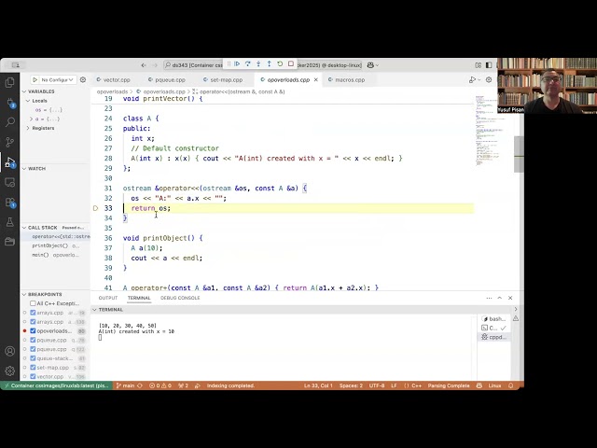Uncheck the set-map.cpp breakpoint checkbox
597x448 pixels.
[x=34, y=368]
